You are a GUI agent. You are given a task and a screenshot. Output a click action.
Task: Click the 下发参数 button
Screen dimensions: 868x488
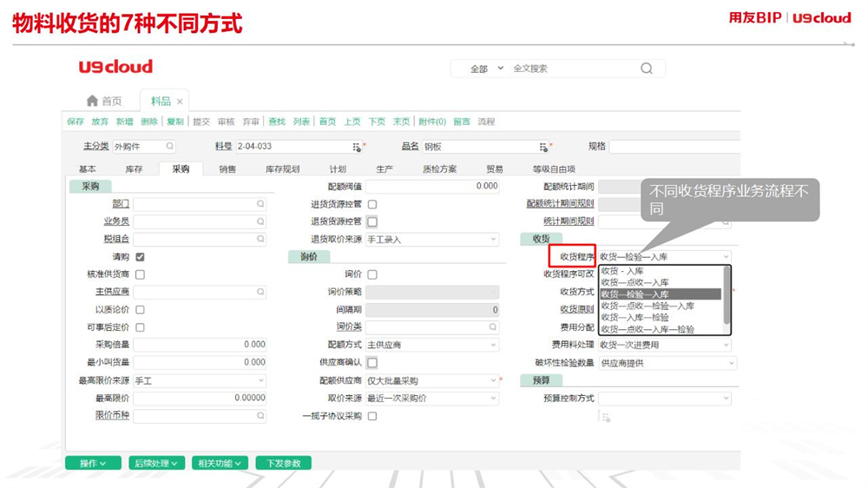point(284,463)
